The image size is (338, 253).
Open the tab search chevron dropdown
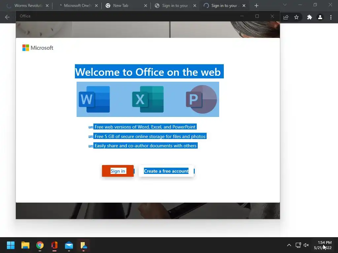(x=285, y=5)
